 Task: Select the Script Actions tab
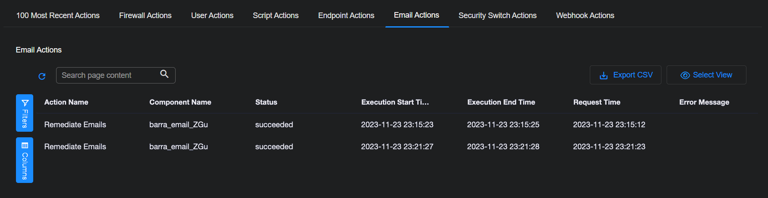275,15
